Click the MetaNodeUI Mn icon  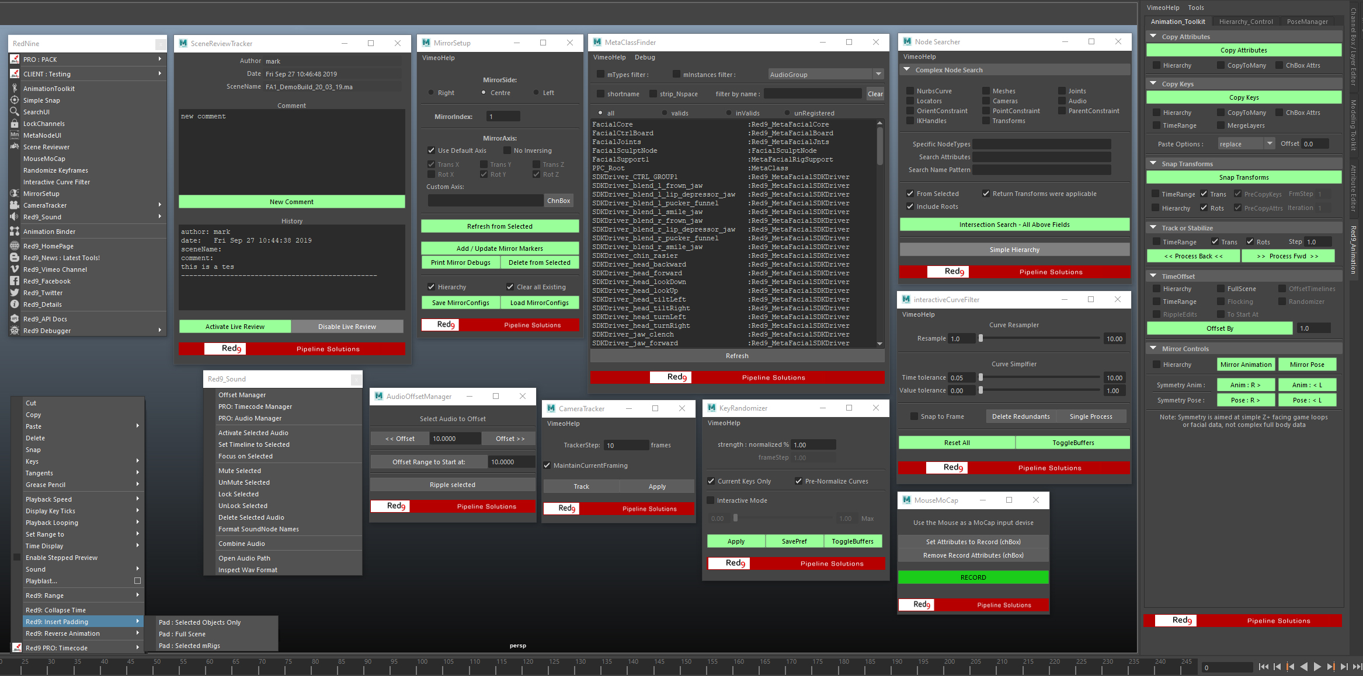(15, 135)
